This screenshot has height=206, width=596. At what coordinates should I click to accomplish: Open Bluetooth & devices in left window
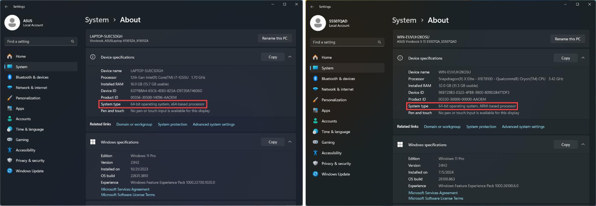pyautogui.click(x=41, y=77)
